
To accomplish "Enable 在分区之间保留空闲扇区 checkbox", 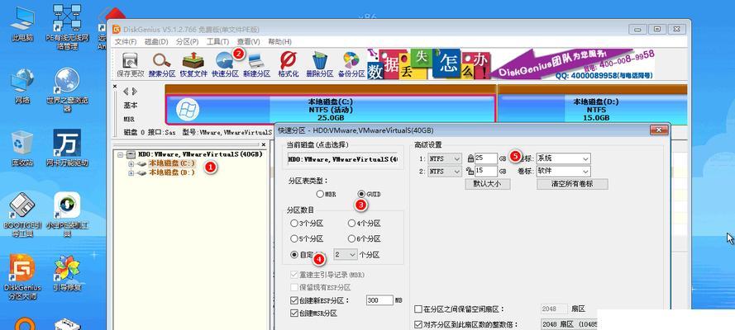I will point(418,309).
